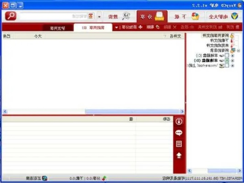Select 所有共享的文件 in the tree

pyautogui.click(x=216, y=36)
